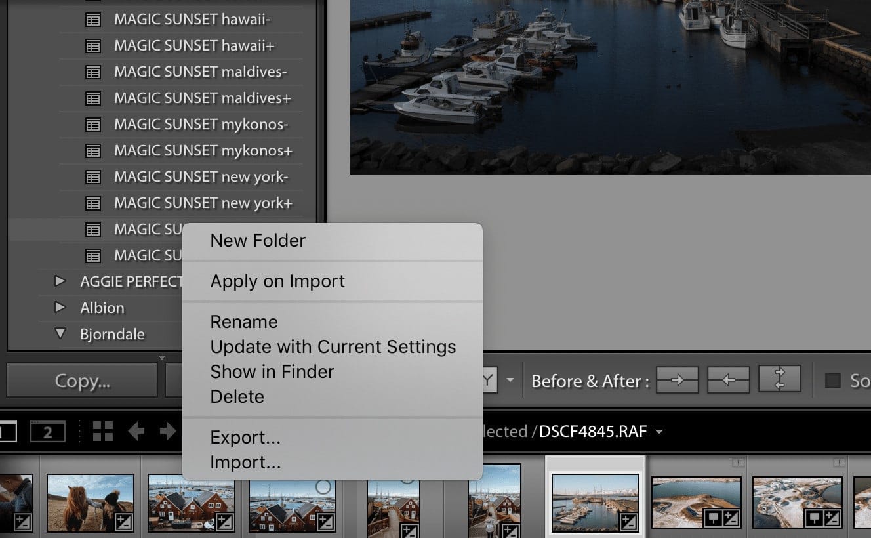Go back with the left arrow
The width and height of the screenshot is (871, 538).
[136, 431]
